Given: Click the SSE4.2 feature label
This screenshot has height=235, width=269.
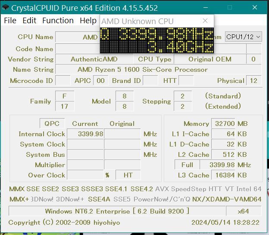Looking at the screenshot, I should 141,189.
